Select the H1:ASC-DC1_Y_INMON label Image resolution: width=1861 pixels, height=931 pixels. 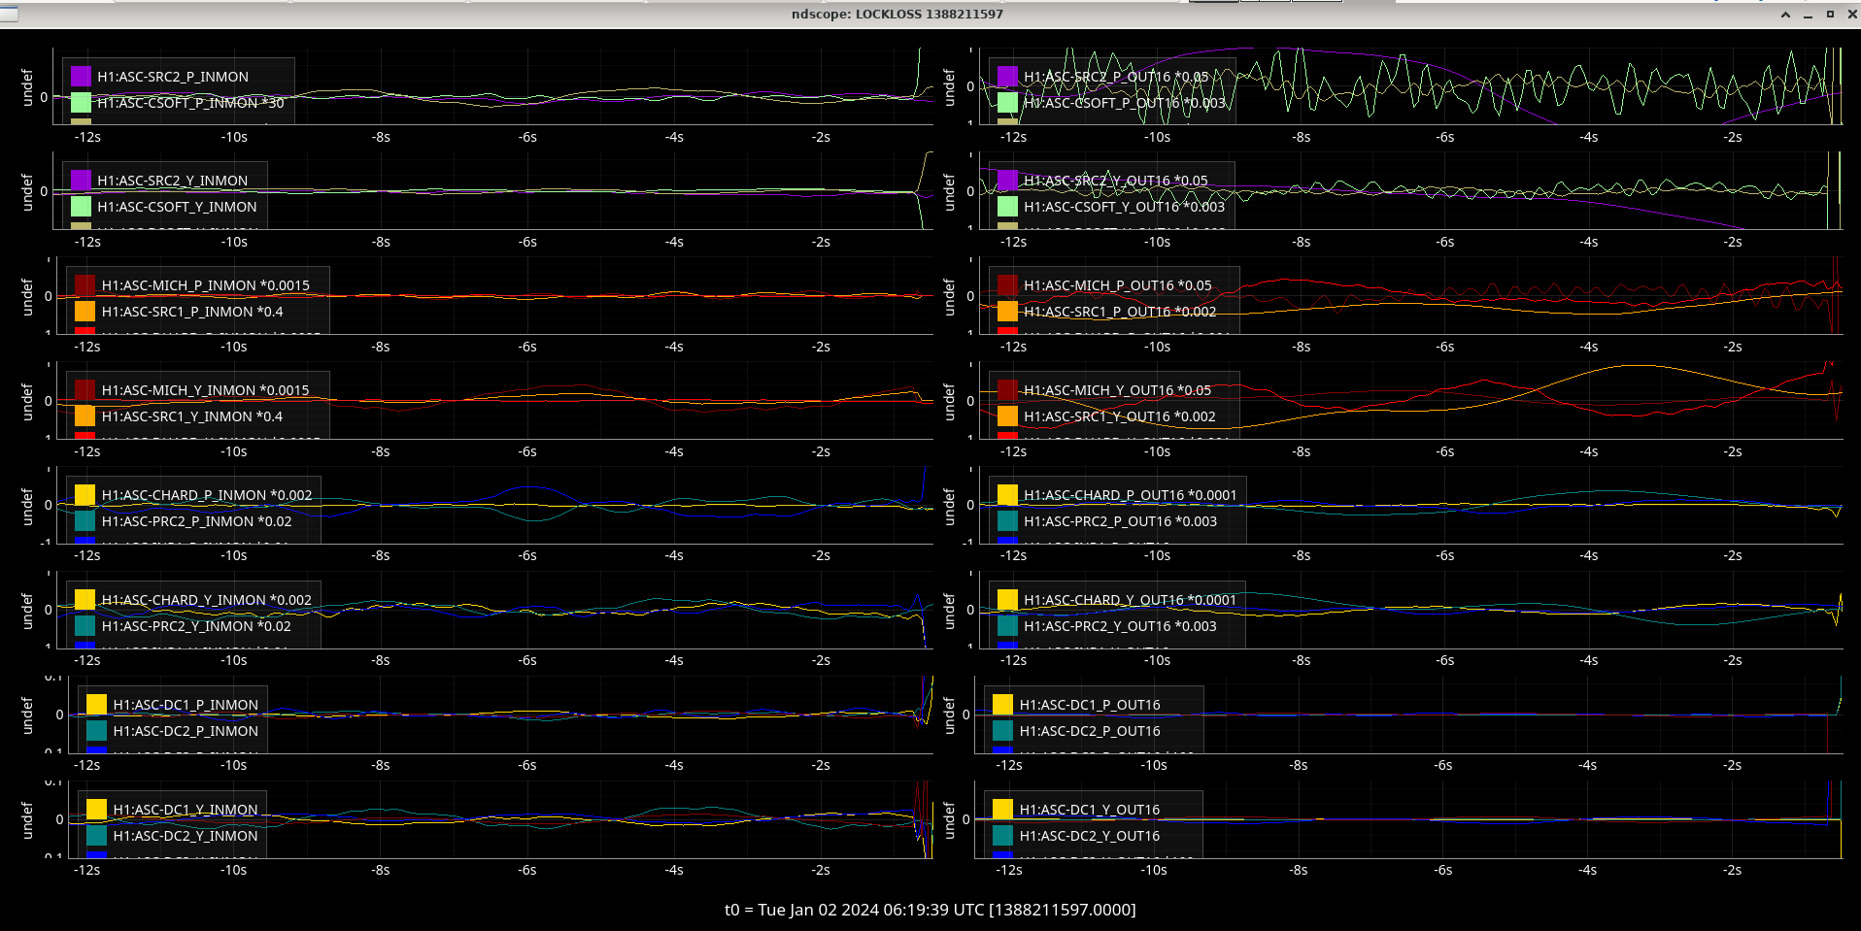click(x=186, y=810)
